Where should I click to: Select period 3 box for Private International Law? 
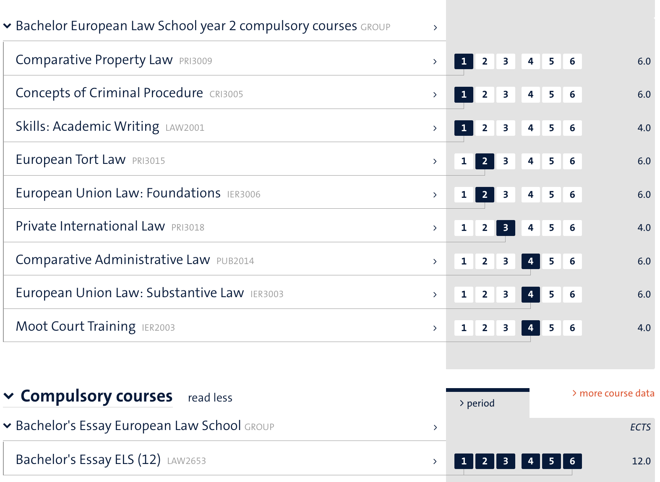505,228
